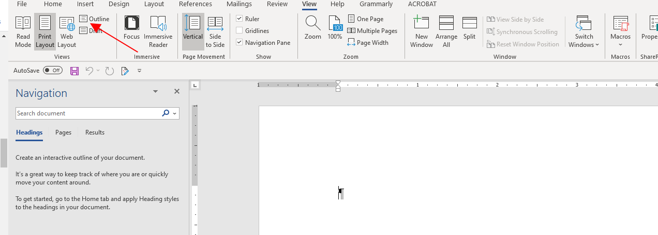Open the Undo history dropdown arrow

point(98,71)
